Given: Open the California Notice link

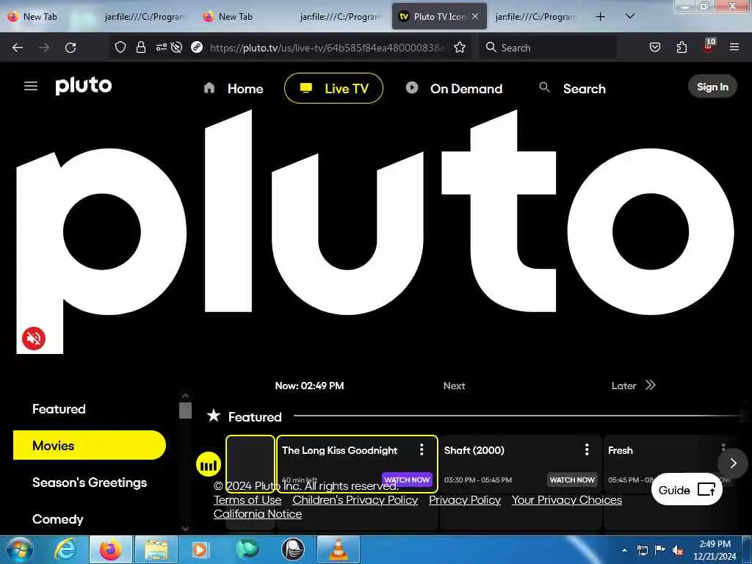Looking at the screenshot, I should [x=258, y=514].
